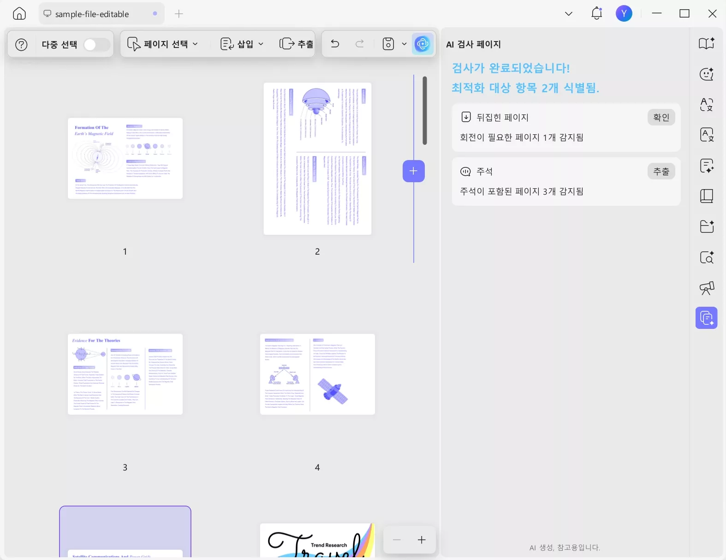The image size is (726, 560).
Task: Click the 추출 toolbar button
Action: pos(296,44)
